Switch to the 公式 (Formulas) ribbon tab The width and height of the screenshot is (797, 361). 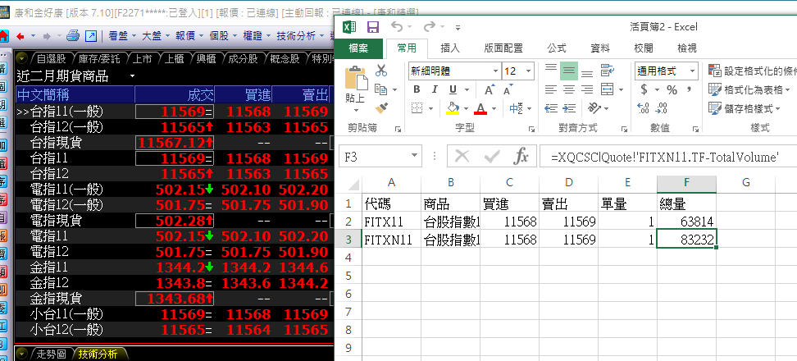[x=557, y=48]
